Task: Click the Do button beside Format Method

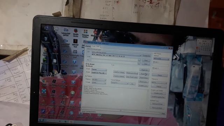Action: coord(132,84)
